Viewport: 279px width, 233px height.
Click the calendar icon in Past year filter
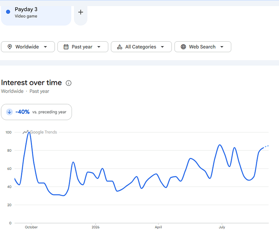click(x=66, y=47)
